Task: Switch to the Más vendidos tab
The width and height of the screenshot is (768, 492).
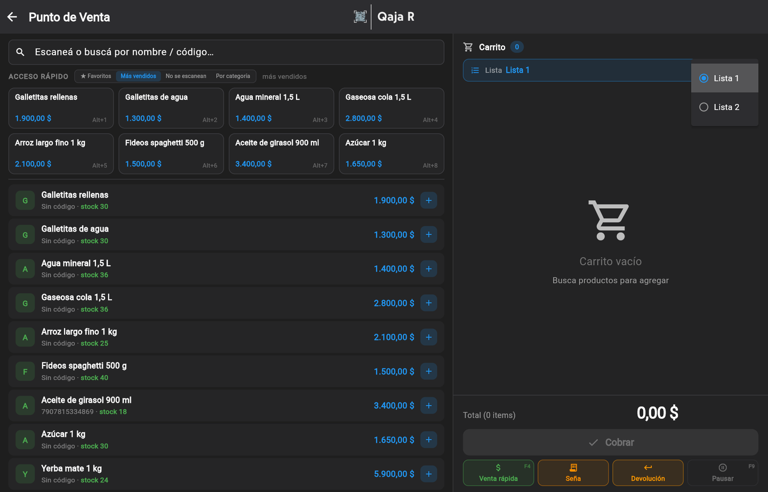Action: tap(138, 76)
